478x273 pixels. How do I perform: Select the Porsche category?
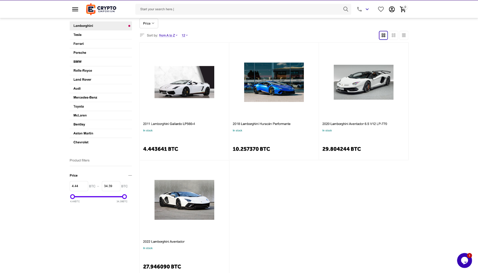tap(101, 53)
